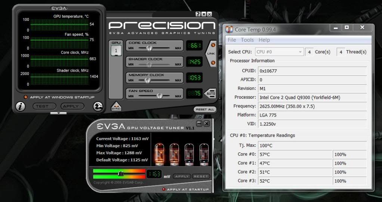Open the wrench settings icon in Precision
The image size is (382, 202).
(98, 107)
